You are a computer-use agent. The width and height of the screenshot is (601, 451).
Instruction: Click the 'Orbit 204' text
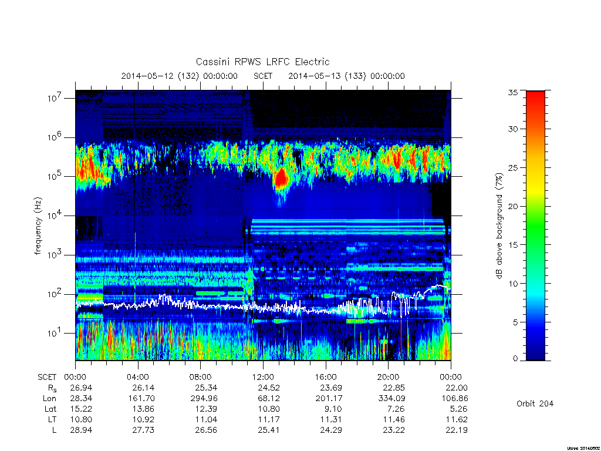[x=535, y=403]
